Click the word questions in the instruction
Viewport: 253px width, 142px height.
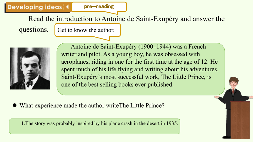click(x=34, y=30)
